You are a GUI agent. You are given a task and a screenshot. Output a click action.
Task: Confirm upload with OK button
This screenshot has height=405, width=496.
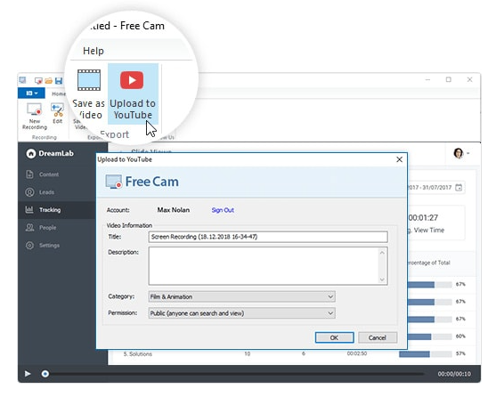[334, 337]
